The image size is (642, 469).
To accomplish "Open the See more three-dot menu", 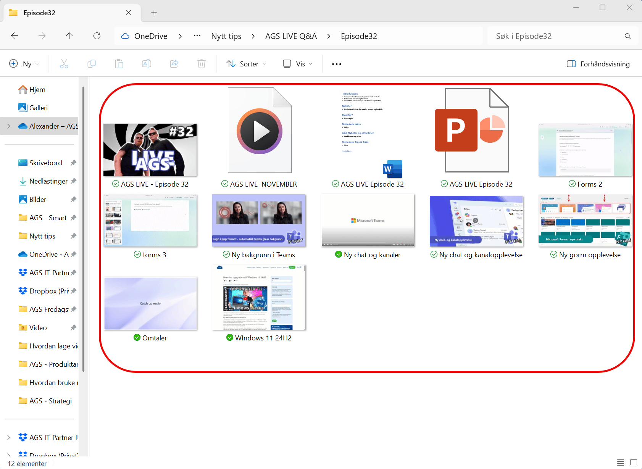I will [337, 64].
